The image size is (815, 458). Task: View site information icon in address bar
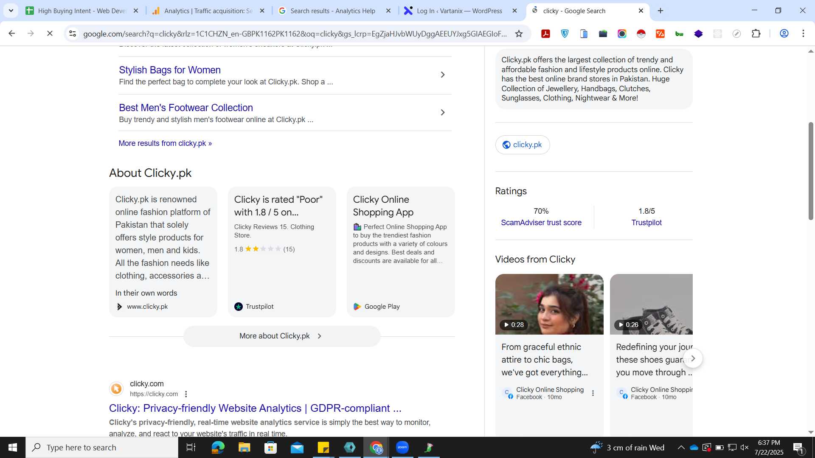[73, 33]
